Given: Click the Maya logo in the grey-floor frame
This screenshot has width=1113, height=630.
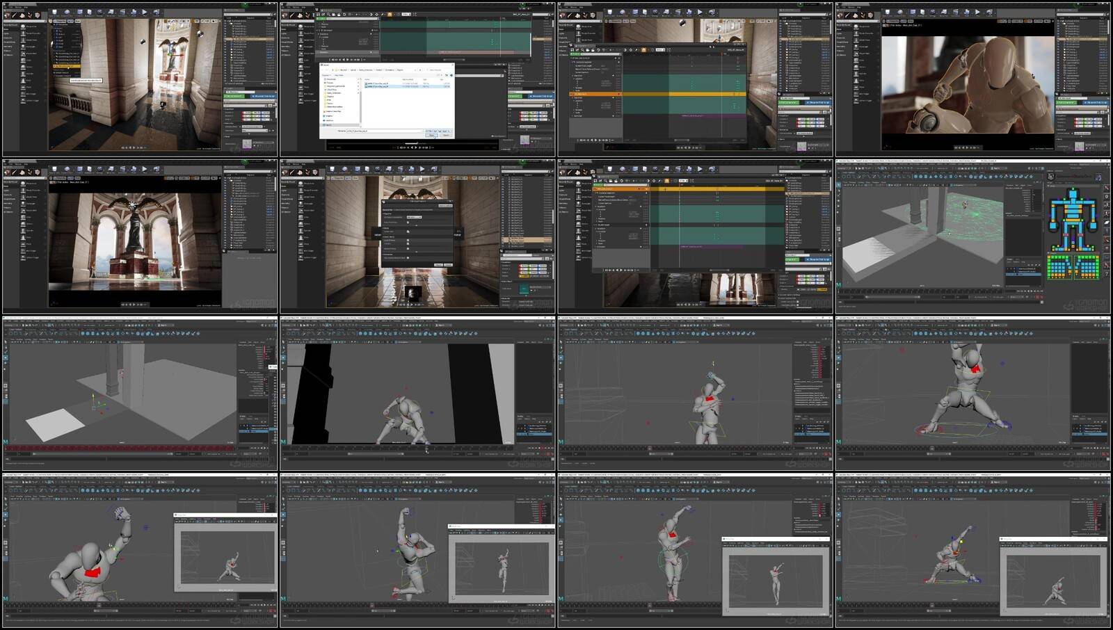Looking at the screenshot, I should 6,441.
